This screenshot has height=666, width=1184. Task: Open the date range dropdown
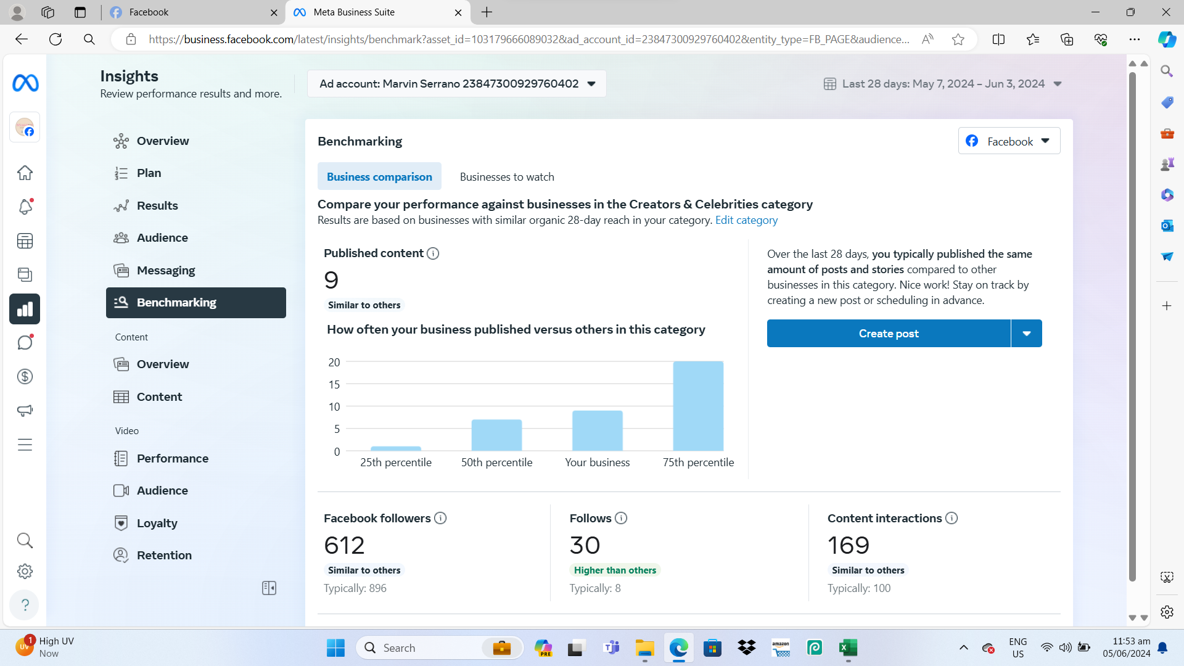point(942,84)
